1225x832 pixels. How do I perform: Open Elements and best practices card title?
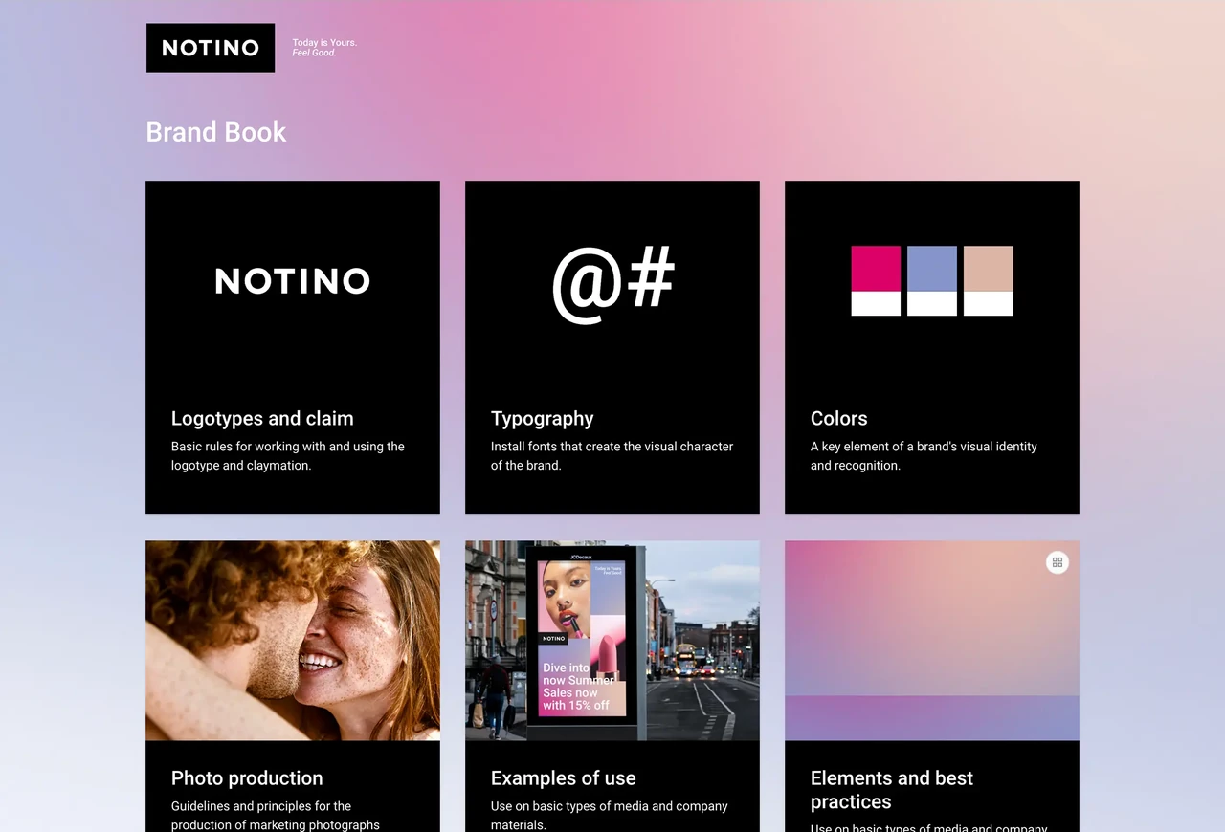coord(892,790)
